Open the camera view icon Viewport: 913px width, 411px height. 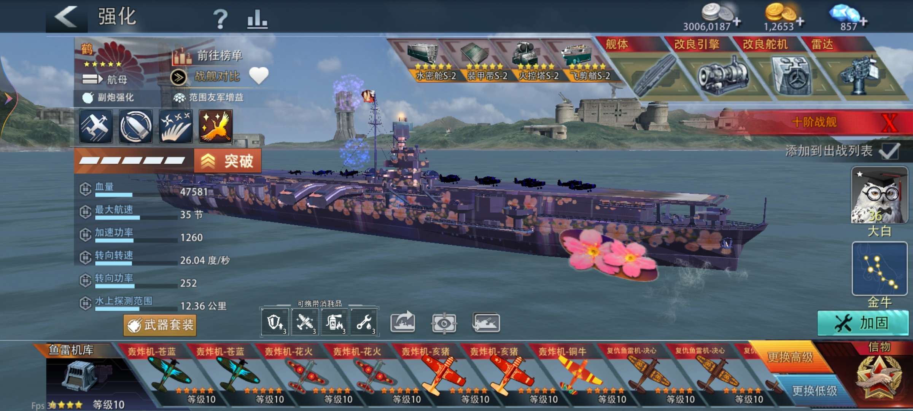444,323
